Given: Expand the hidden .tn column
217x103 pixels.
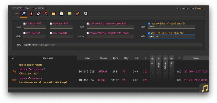Looking at the screenshot, I should point(152,59).
